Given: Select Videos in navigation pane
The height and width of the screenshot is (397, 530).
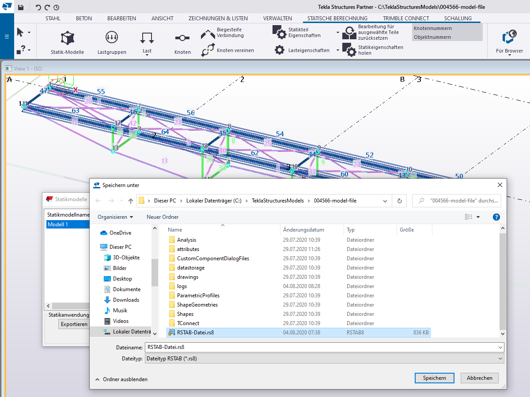Looking at the screenshot, I should (116, 321).
